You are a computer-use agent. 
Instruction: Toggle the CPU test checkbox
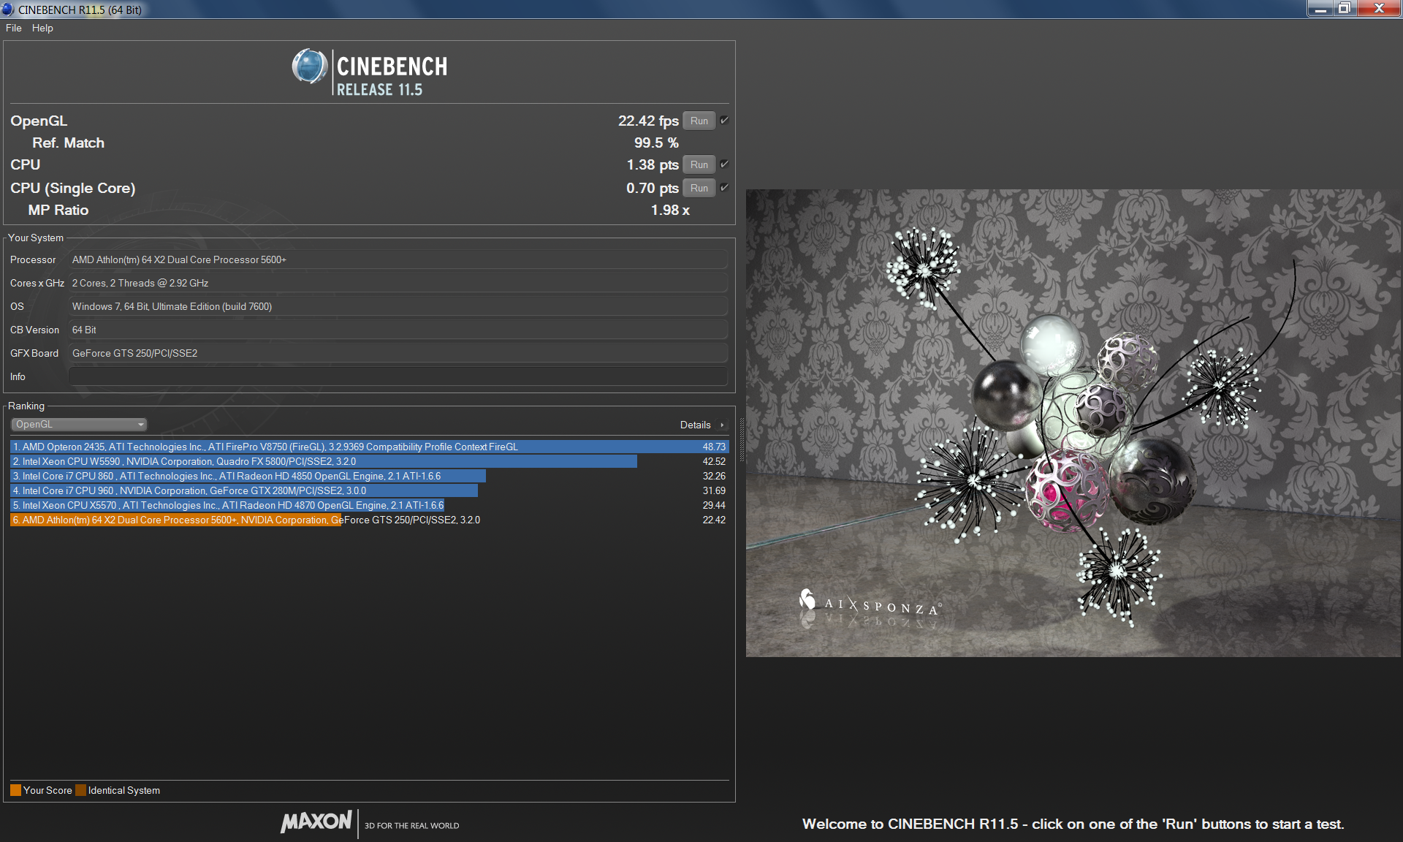point(724,164)
